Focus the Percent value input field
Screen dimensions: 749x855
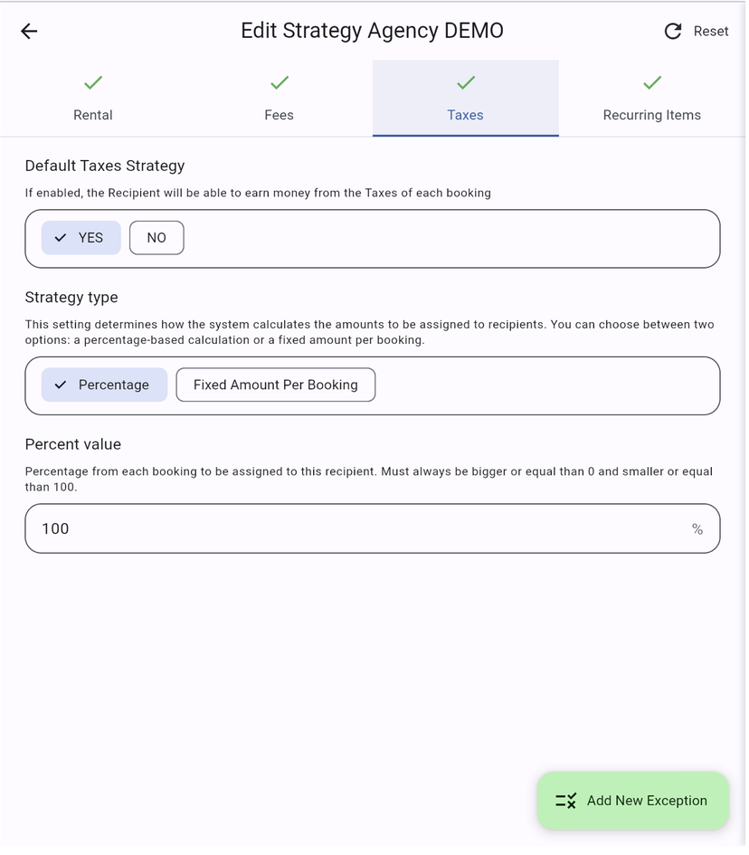pos(353,529)
